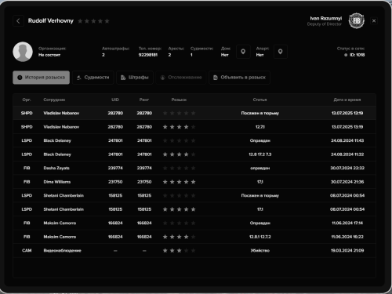This screenshot has width=392, height=294.
Task: Select the 13.07.2025 Посажен в тюрьму row
Action: pos(194,113)
